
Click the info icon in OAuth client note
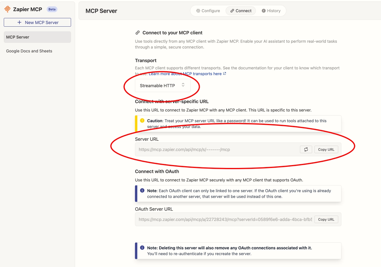(x=142, y=191)
